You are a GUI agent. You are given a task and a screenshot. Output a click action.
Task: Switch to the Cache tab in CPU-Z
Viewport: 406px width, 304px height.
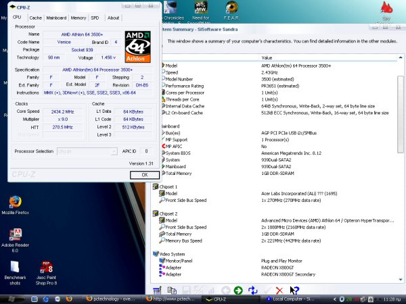[35, 18]
